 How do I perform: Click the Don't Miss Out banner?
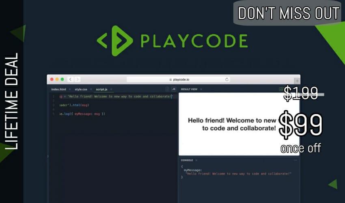tap(288, 13)
